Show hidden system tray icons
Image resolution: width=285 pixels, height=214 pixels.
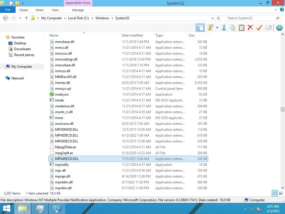pyautogui.click(x=245, y=209)
